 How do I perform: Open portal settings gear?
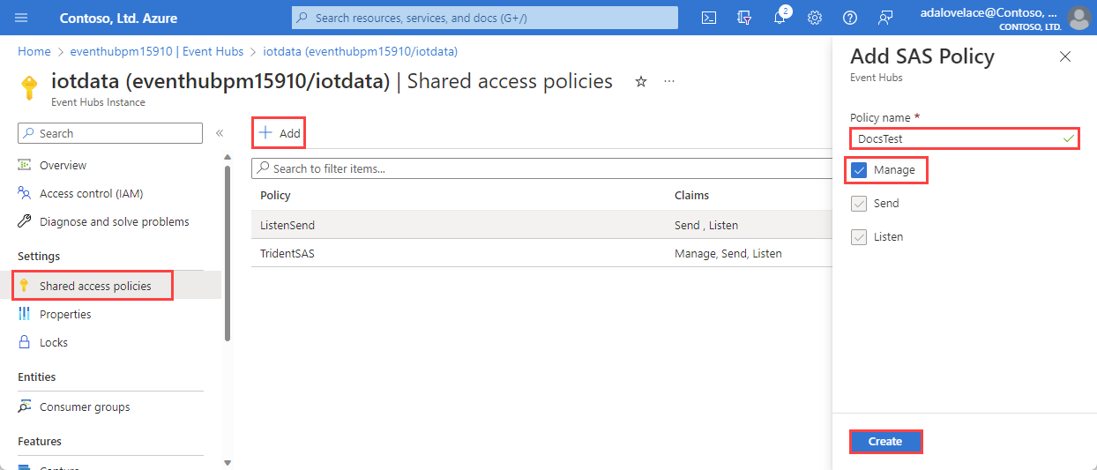[x=815, y=18]
